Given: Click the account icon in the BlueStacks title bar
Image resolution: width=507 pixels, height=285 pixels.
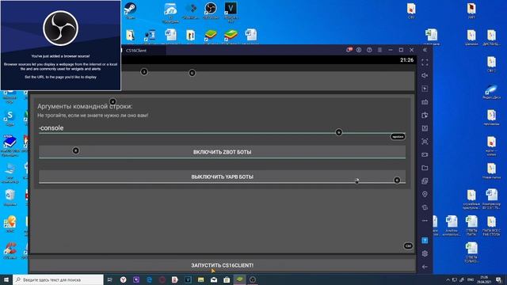Looking at the screenshot, I should [359, 50].
